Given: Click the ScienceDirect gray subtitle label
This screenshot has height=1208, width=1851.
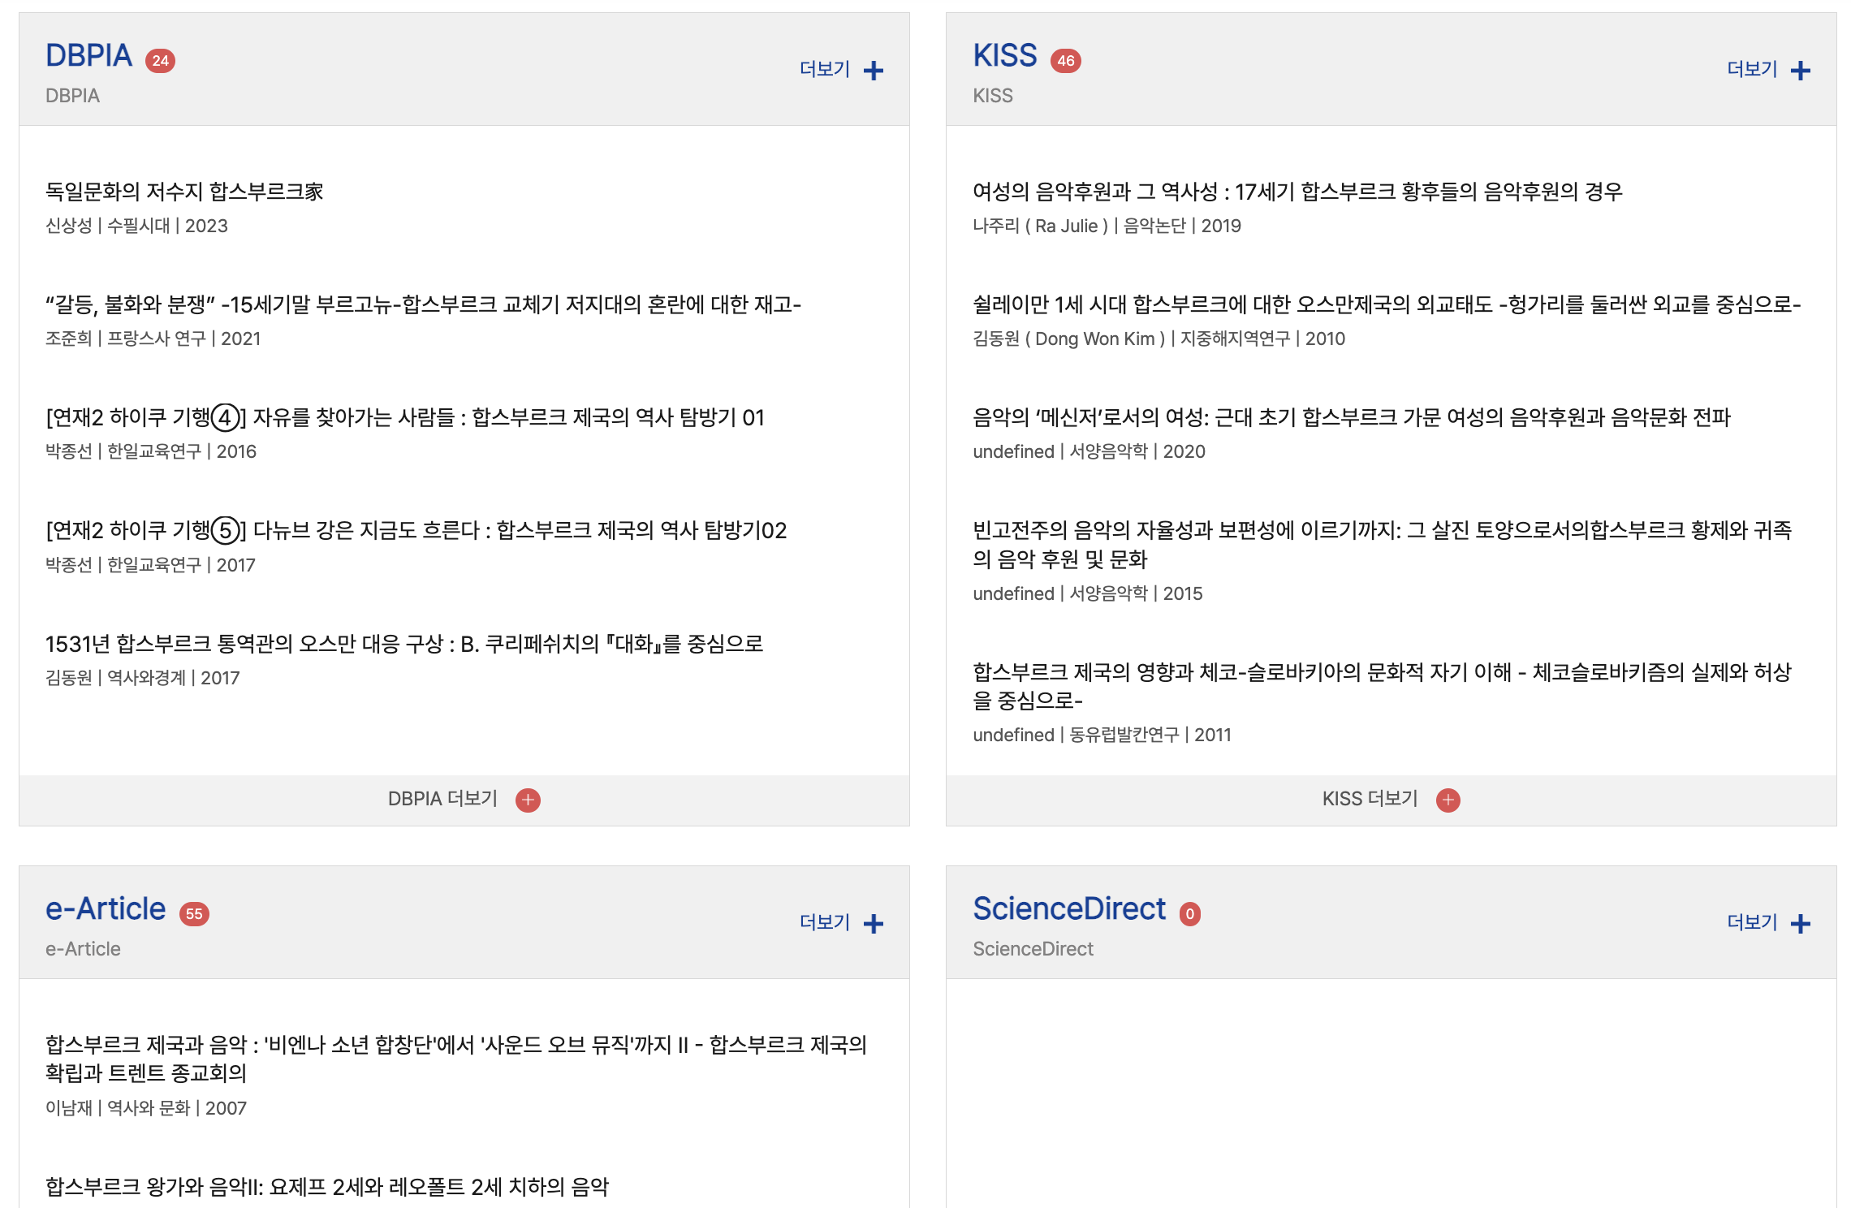Looking at the screenshot, I should (1033, 949).
